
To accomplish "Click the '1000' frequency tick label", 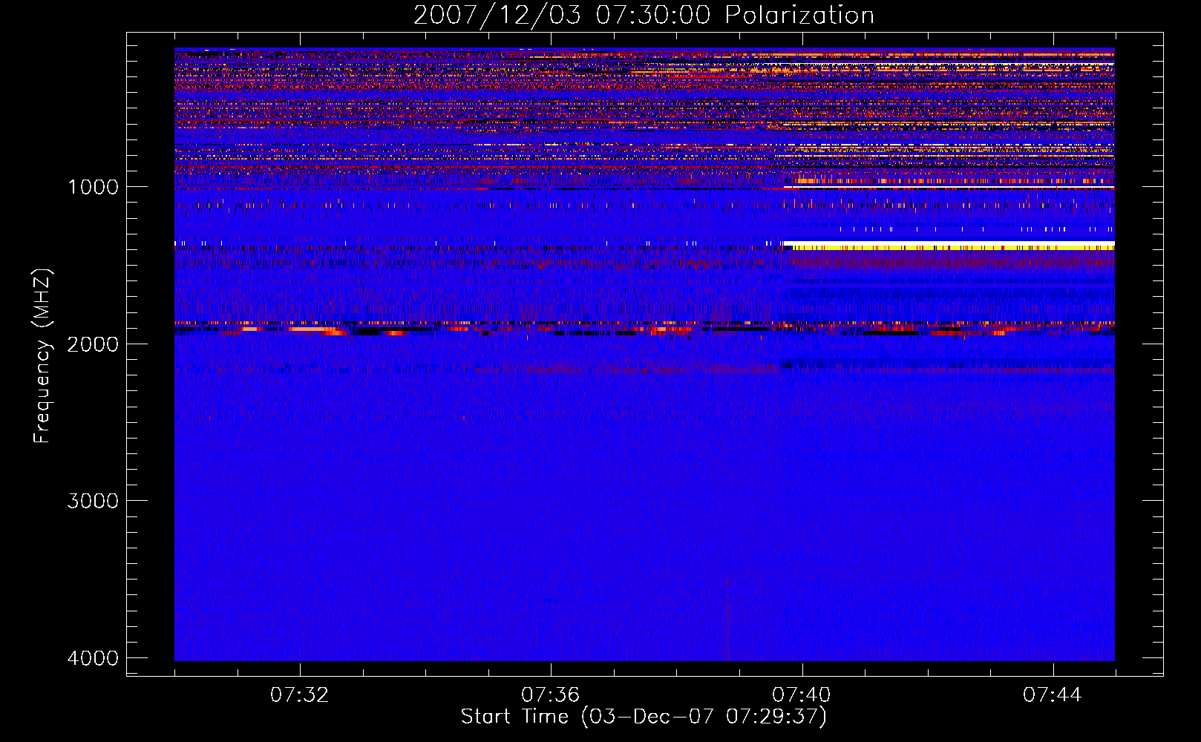I will [x=93, y=186].
